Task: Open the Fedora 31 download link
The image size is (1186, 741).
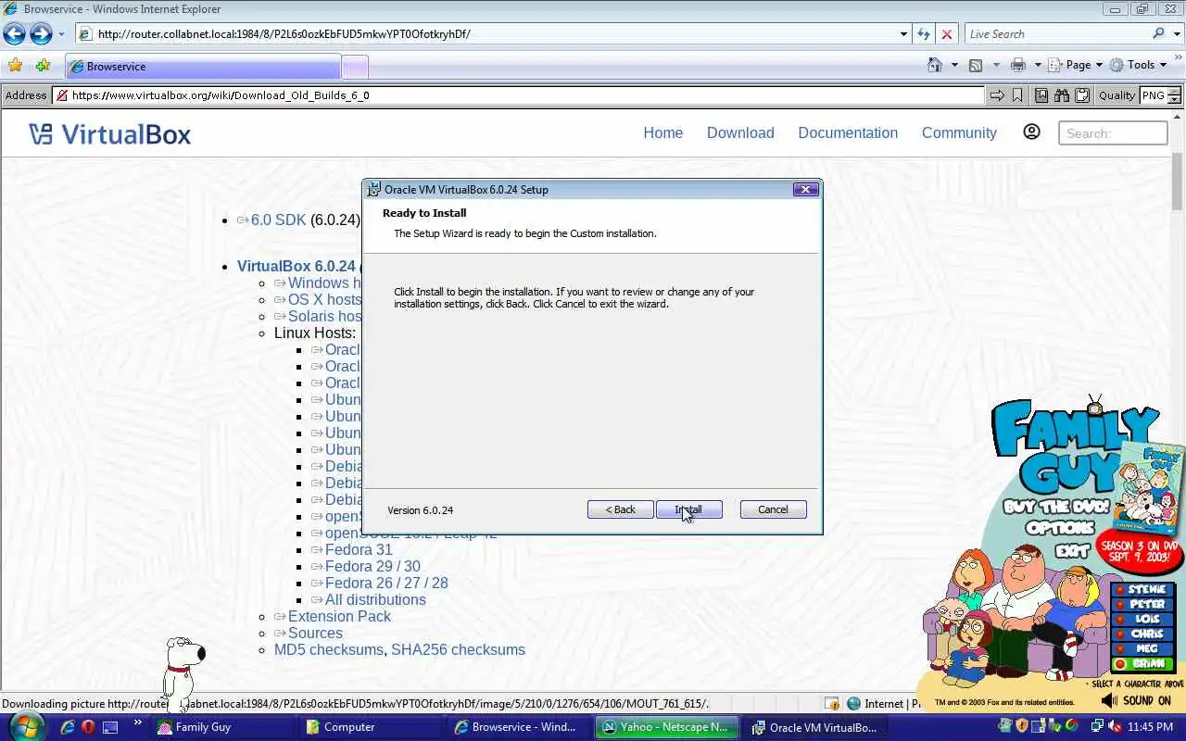Action: (x=359, y=549)
